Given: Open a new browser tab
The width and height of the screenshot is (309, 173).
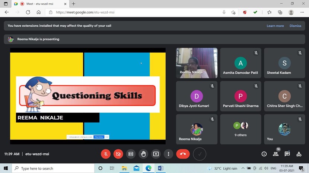Looking at the screenshot, I should [73, 4].
